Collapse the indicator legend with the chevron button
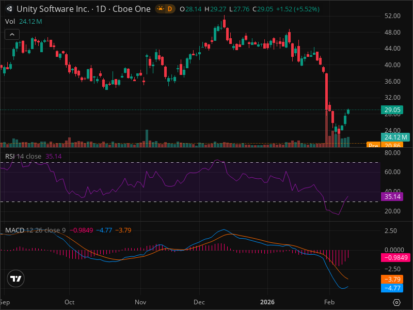The image size is (413, 310). point(12,34)
